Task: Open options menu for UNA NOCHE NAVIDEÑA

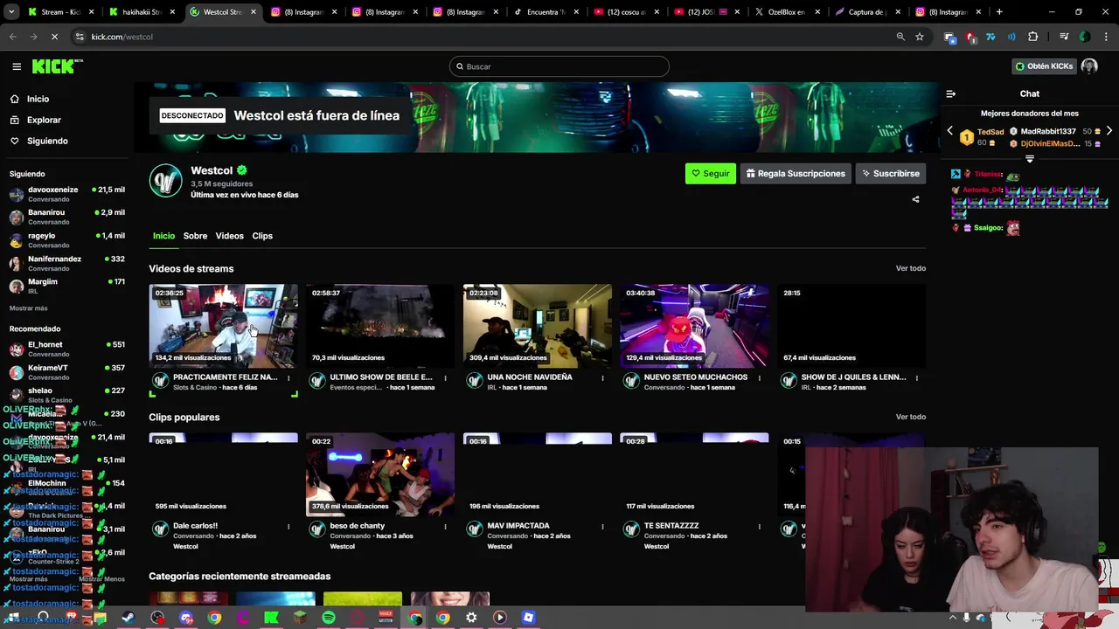Action: [602, 378]
